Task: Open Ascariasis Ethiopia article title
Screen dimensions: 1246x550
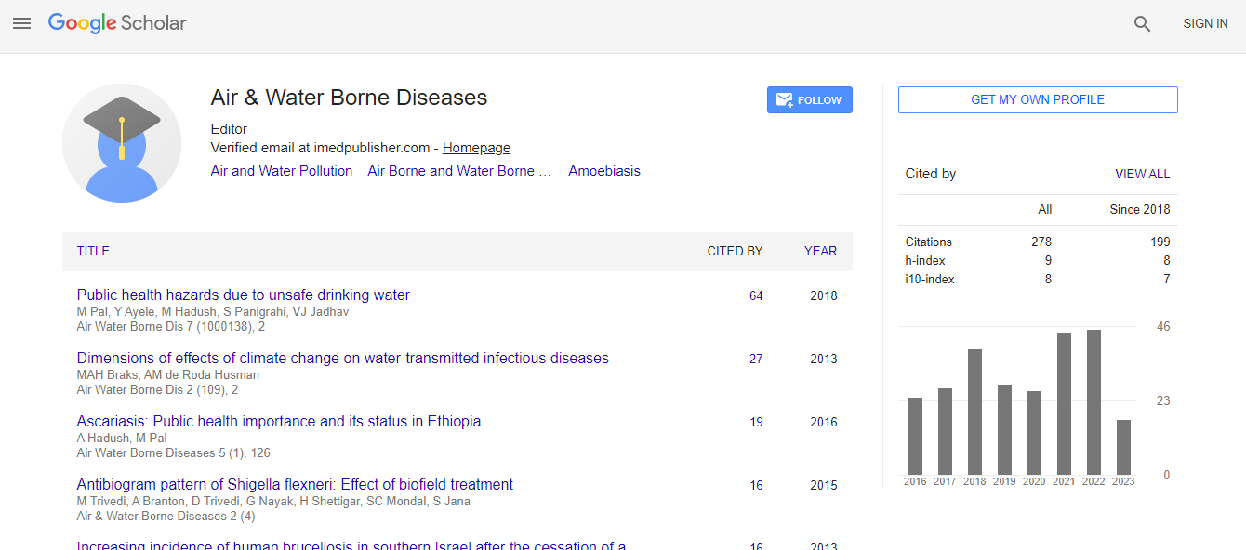Action: click(x=278, y=421)
